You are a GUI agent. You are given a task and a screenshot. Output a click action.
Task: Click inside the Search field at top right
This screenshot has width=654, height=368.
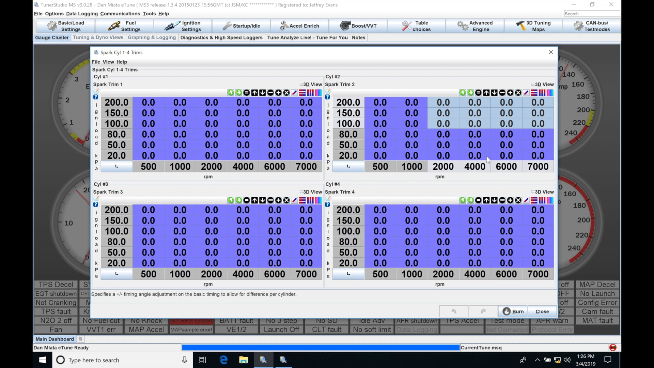click(x=591, y=14)
